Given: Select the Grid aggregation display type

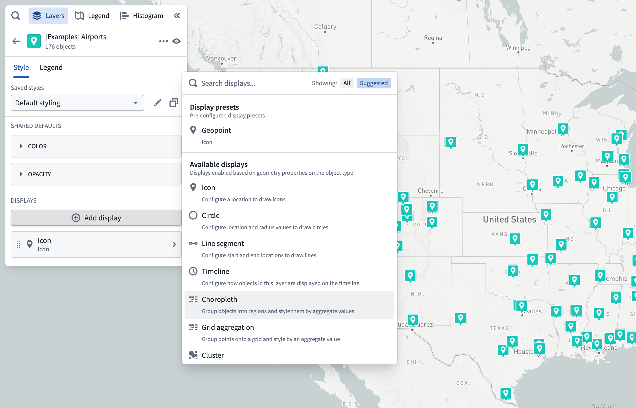Looking at the screenshot, I should tap(228, 327).
